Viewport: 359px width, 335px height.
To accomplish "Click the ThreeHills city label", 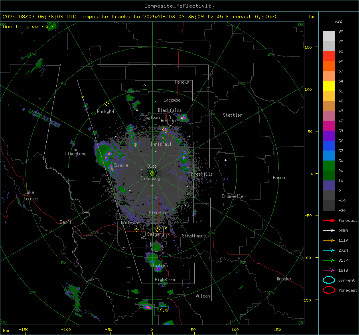I will (201, 174).
